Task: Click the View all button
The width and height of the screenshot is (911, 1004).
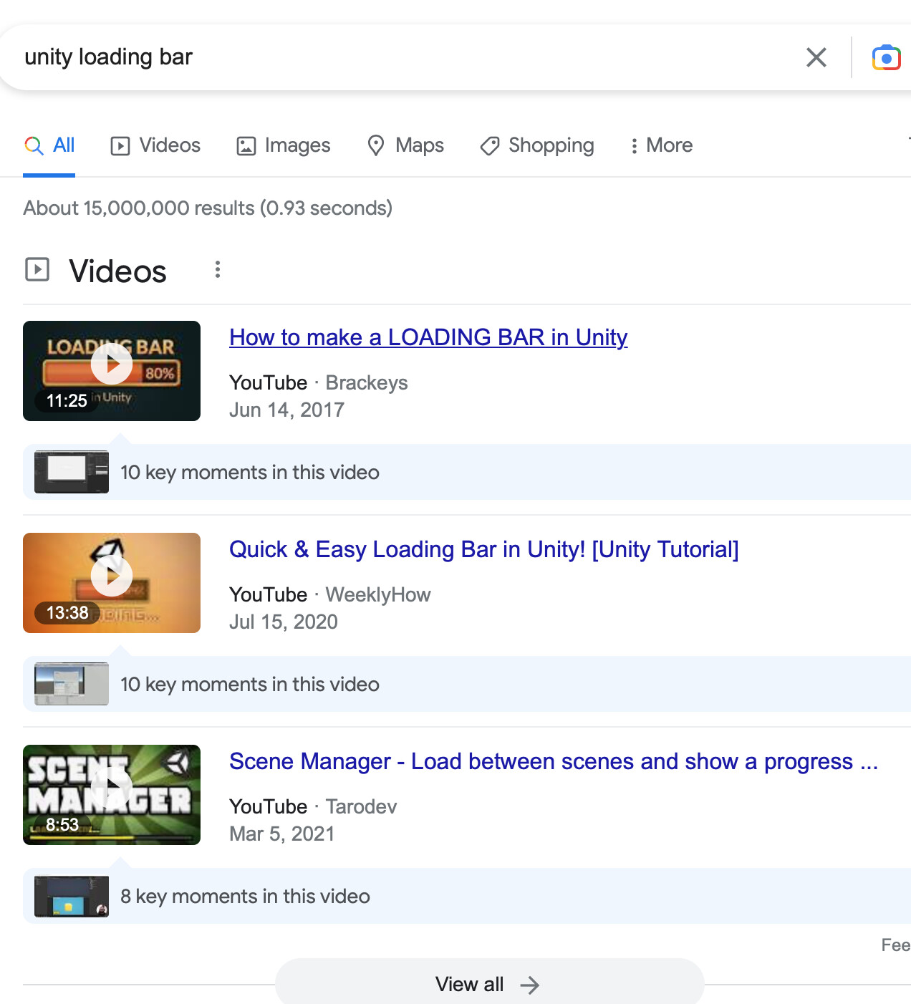Action: 489,984
